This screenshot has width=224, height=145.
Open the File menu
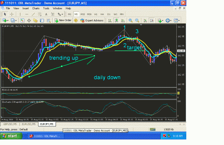click(8, 8)
